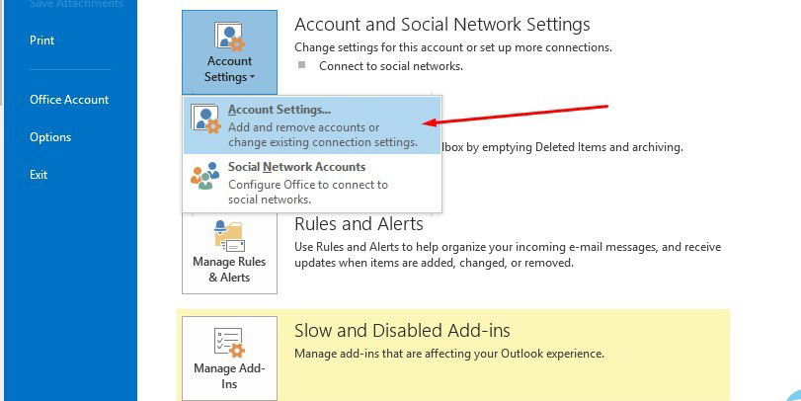Open Print in the backstage sidebar
This screenshot has height=401, width=801.
pyautogui.click(x=42, y=40)
